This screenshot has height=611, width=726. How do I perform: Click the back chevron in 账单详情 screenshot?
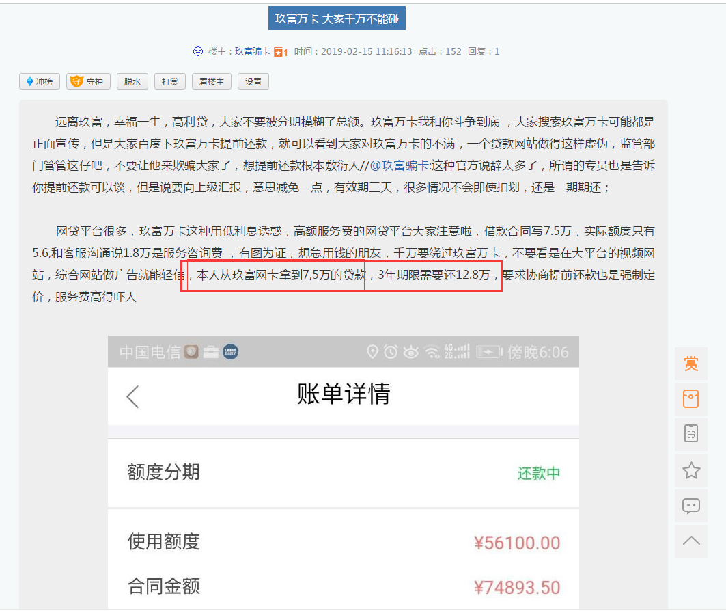coord(132,396)
